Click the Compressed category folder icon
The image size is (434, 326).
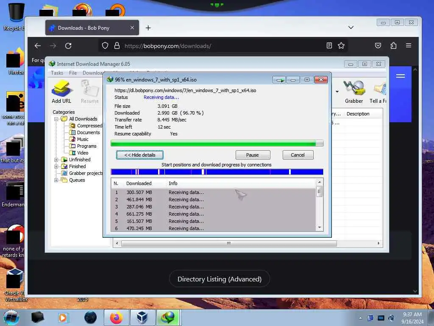point(72,126)
